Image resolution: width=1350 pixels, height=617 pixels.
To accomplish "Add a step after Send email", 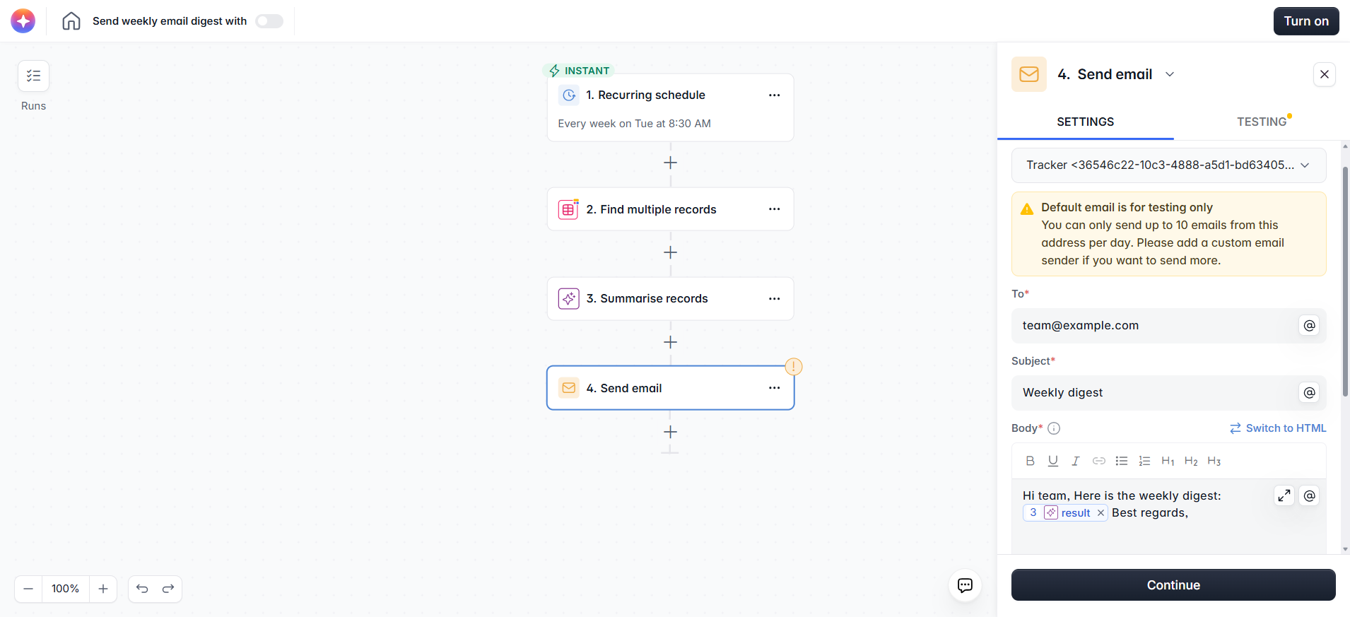I will click(x=671, y=432).
